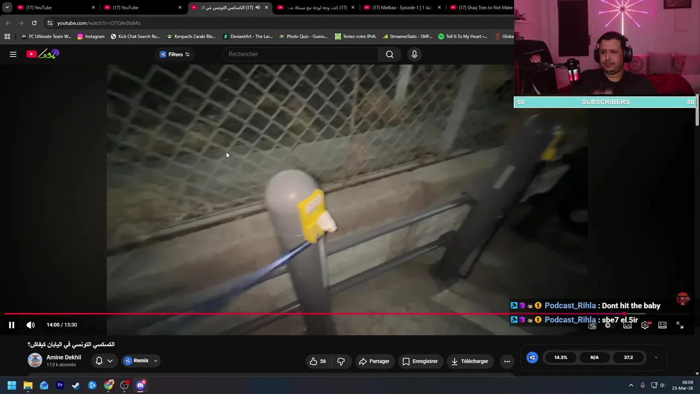Open Chrome from the taskbar
Viewport: 700px width, 394px height.
coord(108,385)
